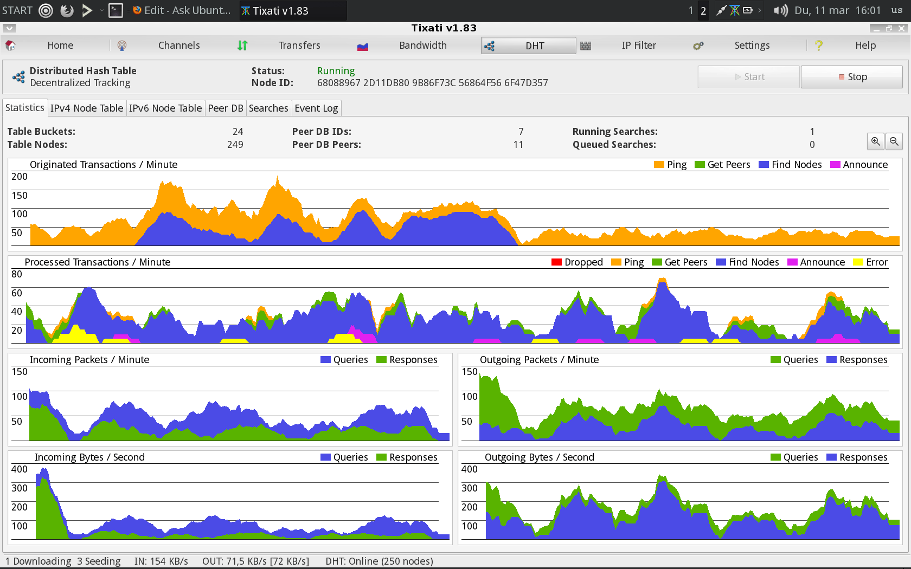Click the IN: 154 KB/s status entry
911x569 pixels.
[161, 561]
